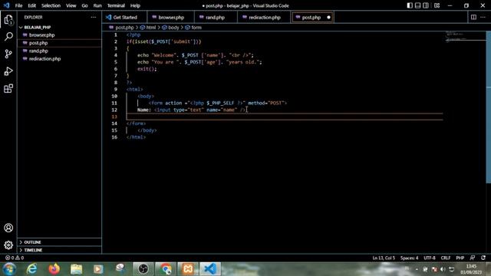Screen dimensions: 491x276
Task: Click the notifications bell in status bar
Action: pos(483,258)
